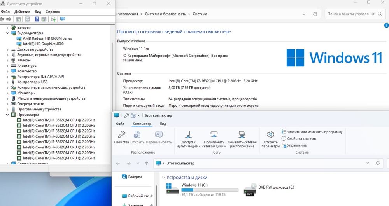
Task: Open the Справка menu in Device Manager
Action: (x=53, y=12)
